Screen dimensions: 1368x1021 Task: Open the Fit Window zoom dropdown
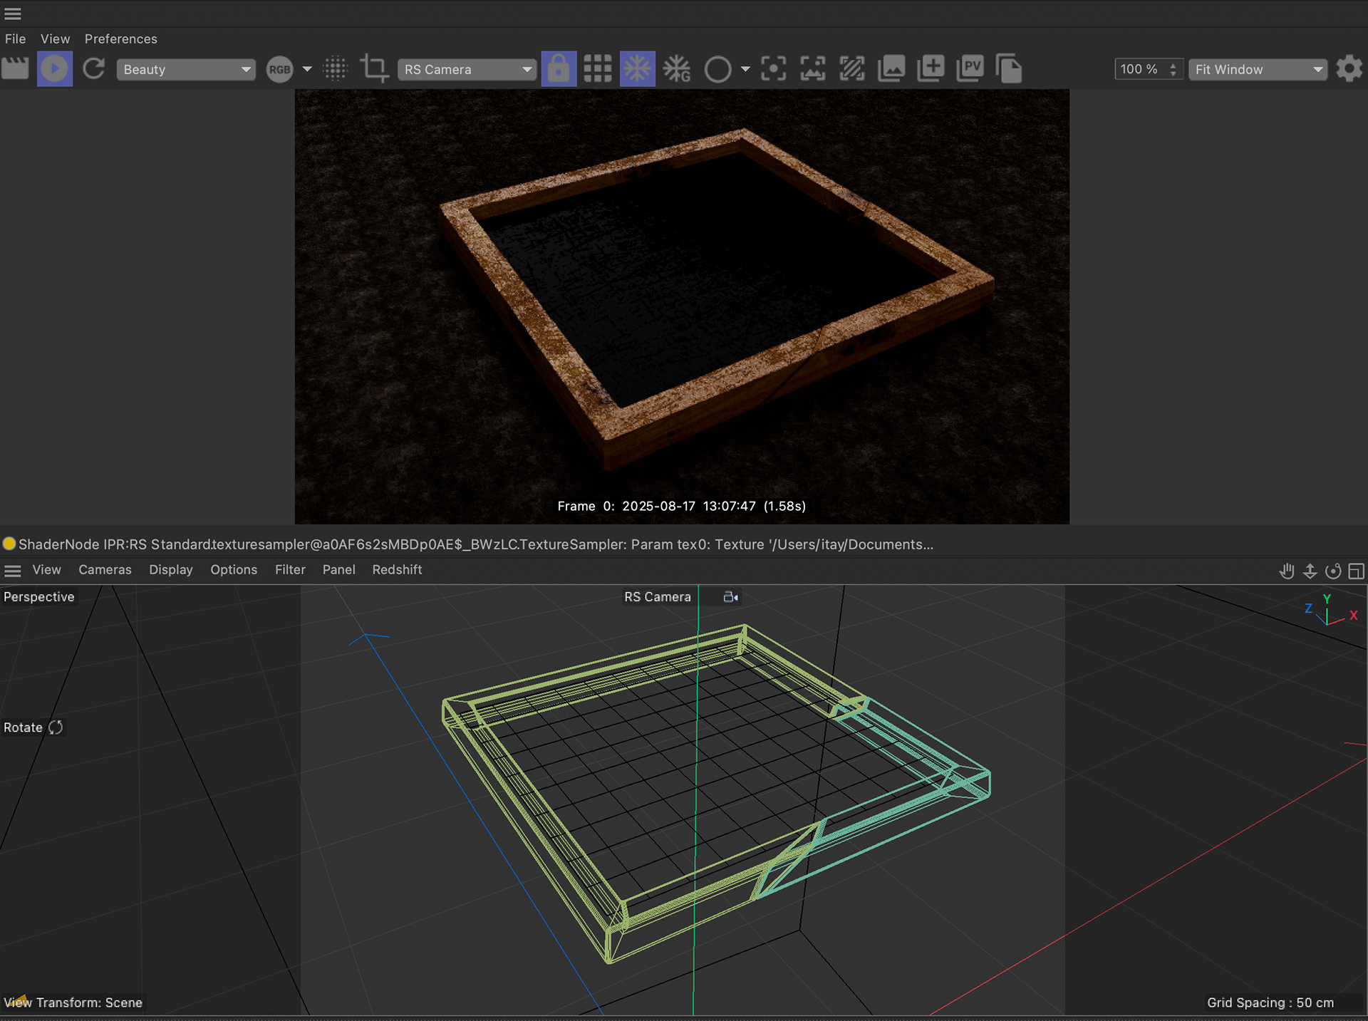coord(1258,70)
